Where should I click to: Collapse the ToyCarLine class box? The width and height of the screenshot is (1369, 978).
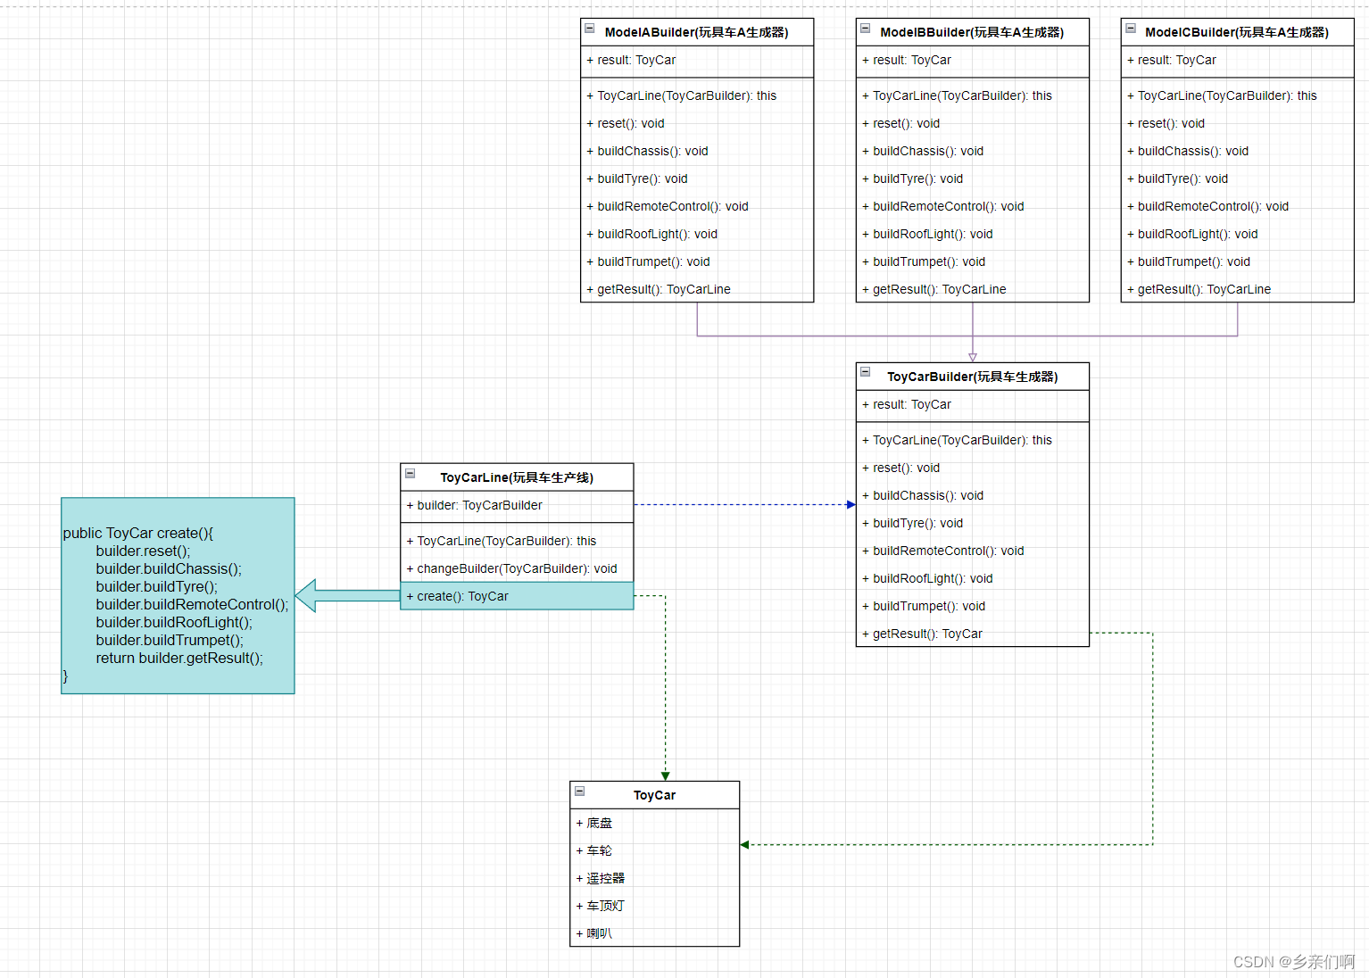[411, 473]
